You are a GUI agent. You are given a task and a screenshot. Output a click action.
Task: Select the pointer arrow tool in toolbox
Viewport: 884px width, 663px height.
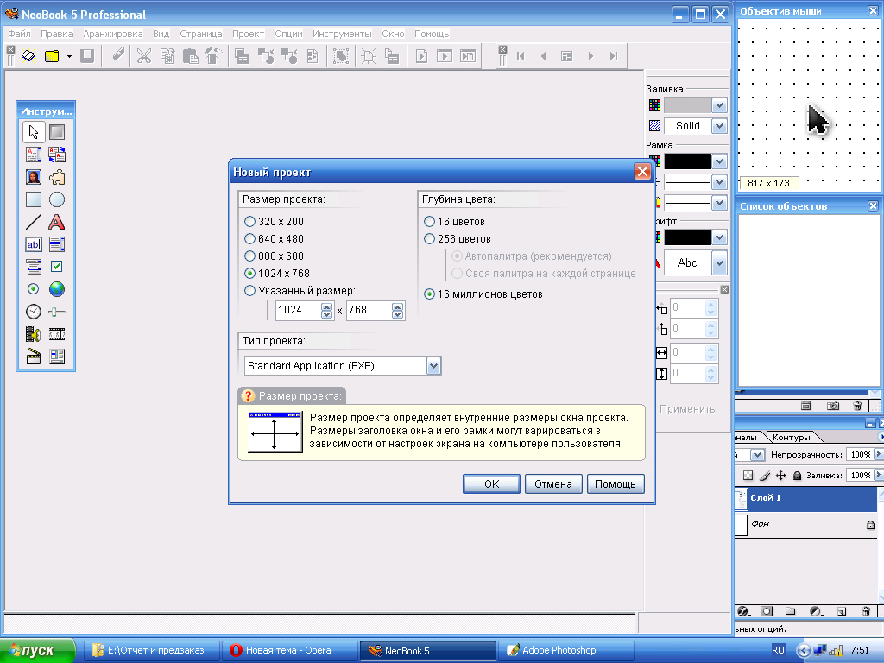point(34,132)
